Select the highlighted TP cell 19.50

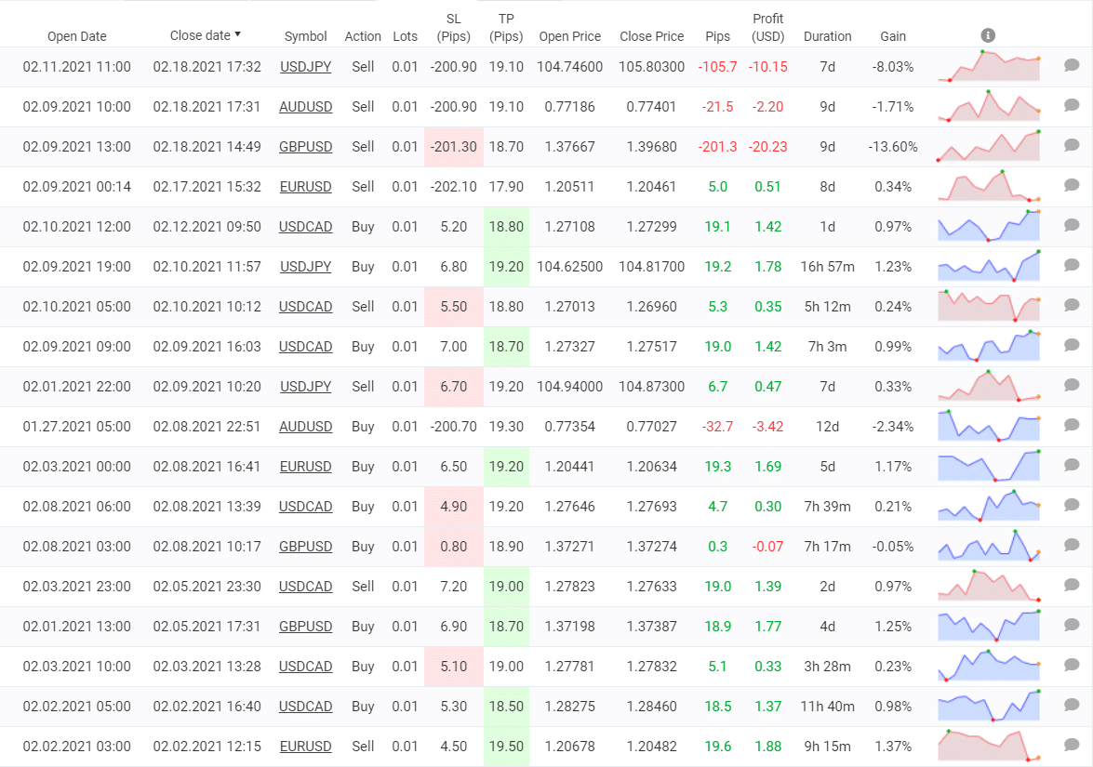506,747
